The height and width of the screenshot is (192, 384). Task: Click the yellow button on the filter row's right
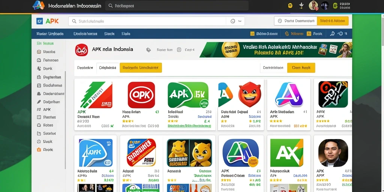pyautogui.click(x=301, y=68)
